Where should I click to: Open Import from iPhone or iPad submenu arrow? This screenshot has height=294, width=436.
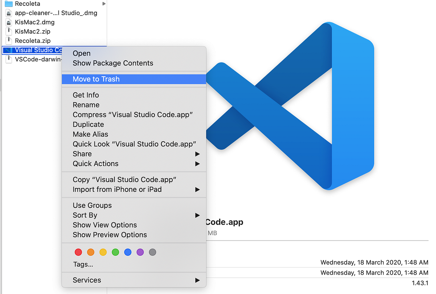(x=197, y=190)
